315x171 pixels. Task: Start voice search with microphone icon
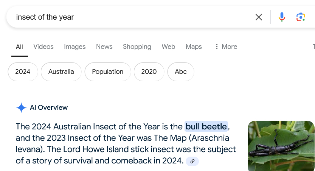(282, 17)
